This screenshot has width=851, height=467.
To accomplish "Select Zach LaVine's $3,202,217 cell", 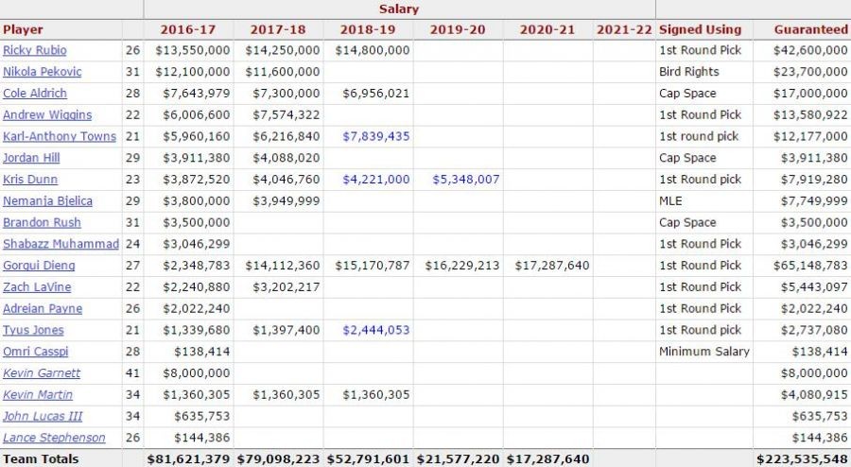I will click(x=286, y=287).
